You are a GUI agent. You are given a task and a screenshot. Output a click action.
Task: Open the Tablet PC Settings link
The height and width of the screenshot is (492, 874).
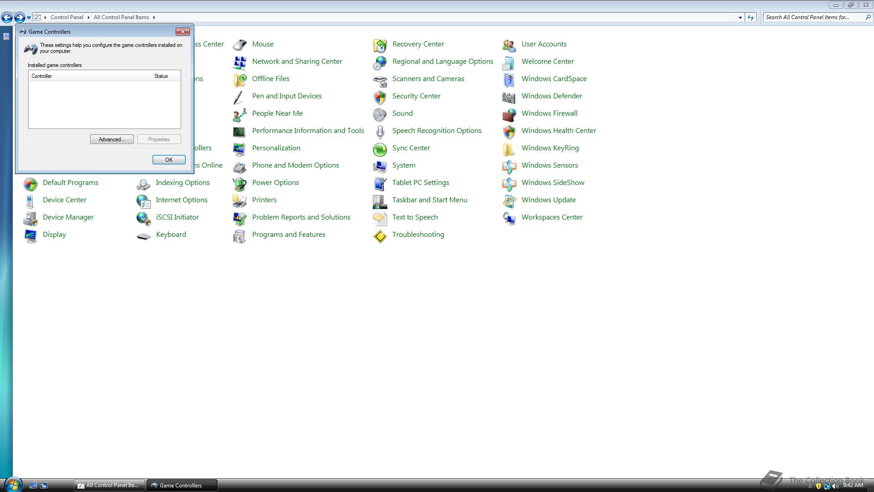(x=421, y=183)
